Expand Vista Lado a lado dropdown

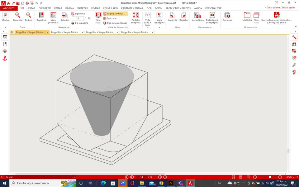(148, 27)
